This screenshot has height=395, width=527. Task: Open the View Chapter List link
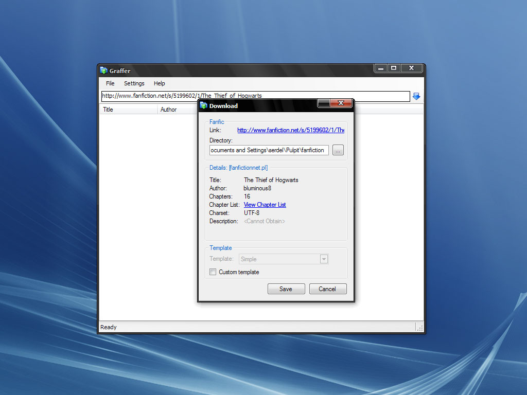(265, 205)
